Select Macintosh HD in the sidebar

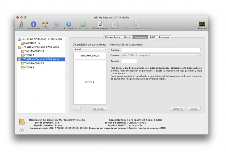click(41, 43)
